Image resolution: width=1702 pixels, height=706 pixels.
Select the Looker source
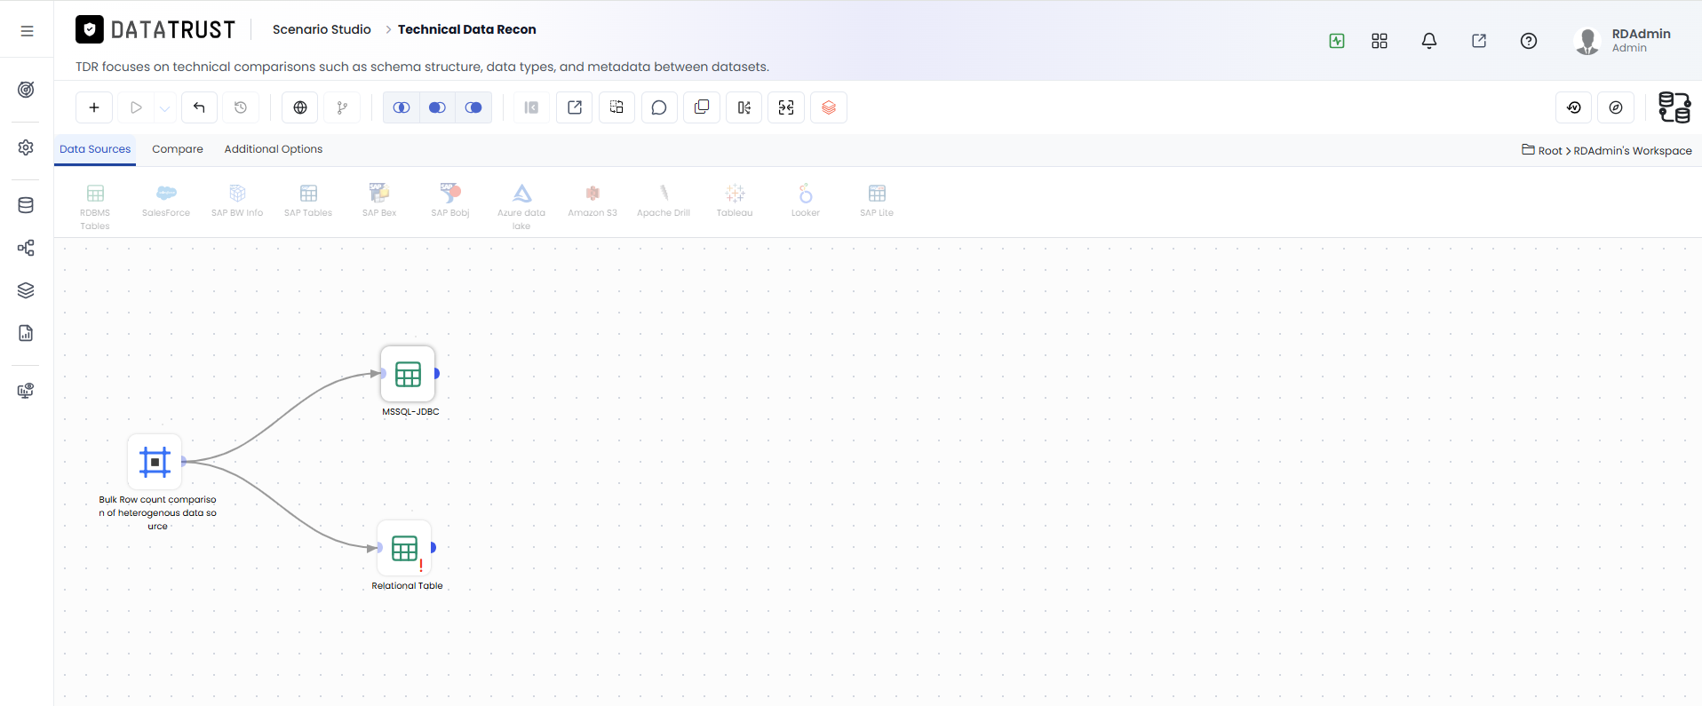coord(806,201)
